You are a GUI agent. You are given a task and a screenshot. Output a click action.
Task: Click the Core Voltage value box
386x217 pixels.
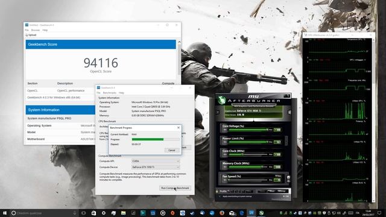pos(277,130)
